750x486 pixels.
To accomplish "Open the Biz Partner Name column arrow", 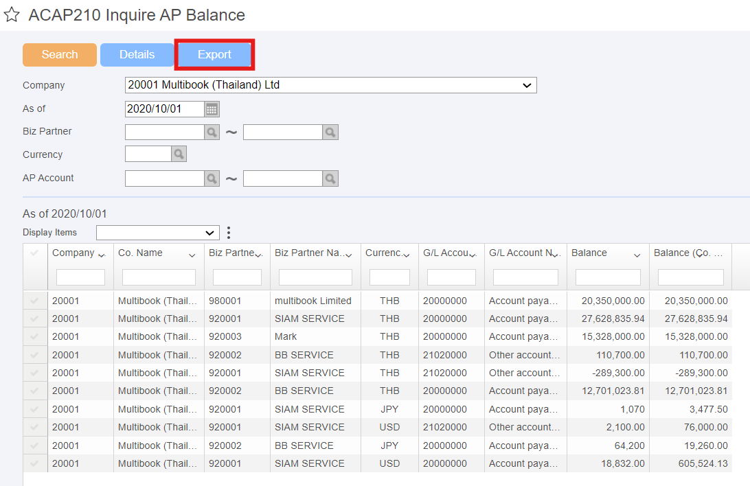I will [x=349, y=255].
